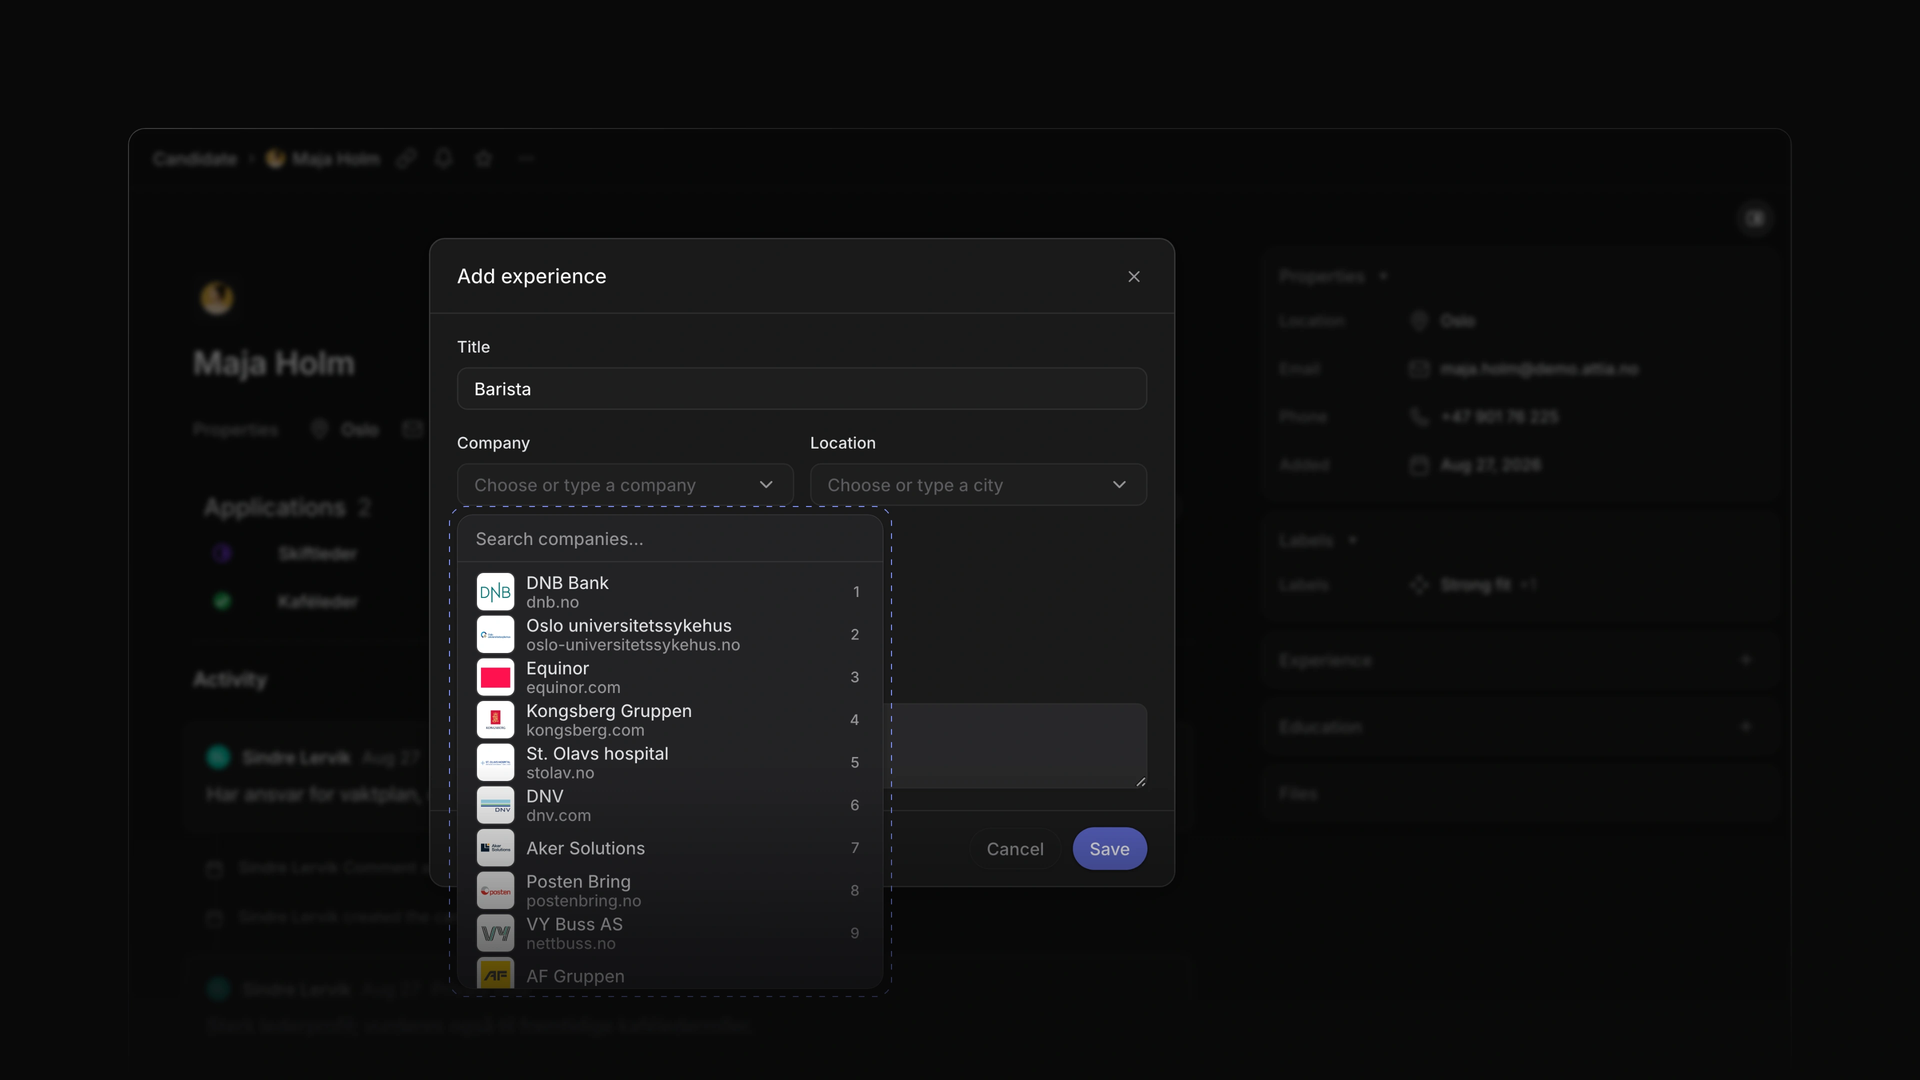This screenshot has width=1920, height=1080.
Task: Star the candidate with the favorite icon
Action: [x=483, y=158]
